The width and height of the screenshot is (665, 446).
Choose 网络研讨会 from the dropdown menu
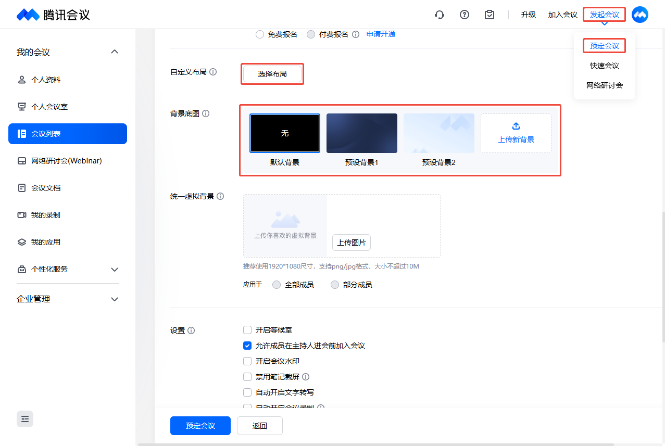[605, 85]
